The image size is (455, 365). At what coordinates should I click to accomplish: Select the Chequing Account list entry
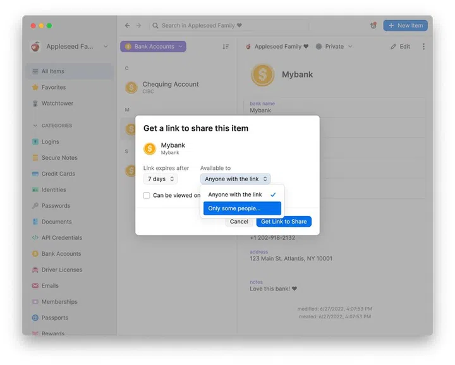[177, 87]
